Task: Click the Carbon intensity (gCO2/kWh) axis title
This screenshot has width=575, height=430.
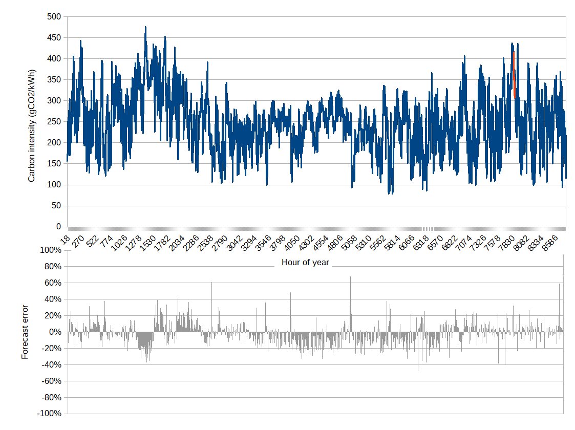Action: click(x=32, y=123)
